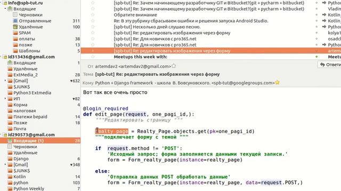Open Удалённые folder under id290573@gmail.com
Viewport: 341px width, 191px height.
tap(25, 153)
